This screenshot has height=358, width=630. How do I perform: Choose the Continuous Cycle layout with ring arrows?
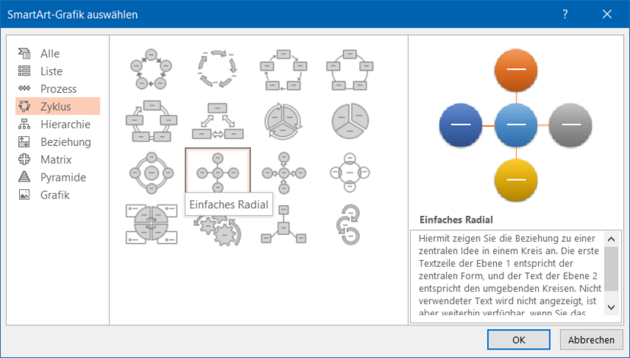tap(151, 121)
